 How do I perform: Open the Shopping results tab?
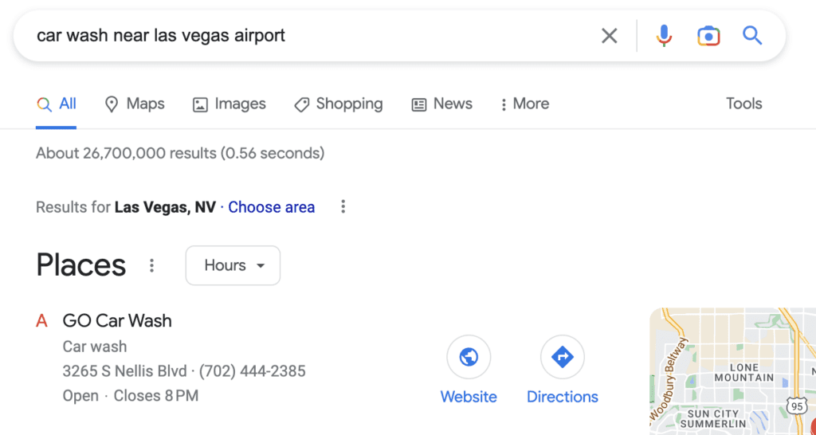(338, 104)
